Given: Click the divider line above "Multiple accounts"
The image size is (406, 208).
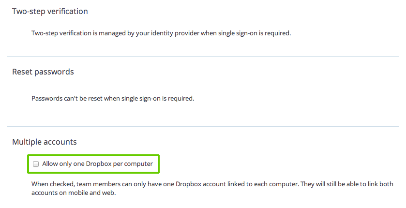Looking at the screenshot, I should pyautogui.click(x=203, y=127).
